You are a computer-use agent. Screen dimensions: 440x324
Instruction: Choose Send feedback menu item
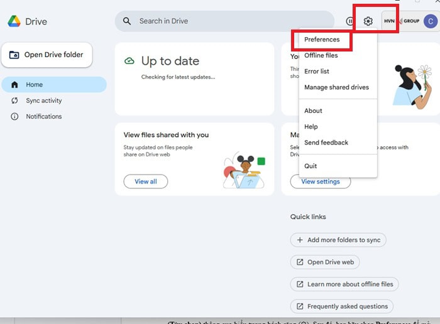click(326, 143)
